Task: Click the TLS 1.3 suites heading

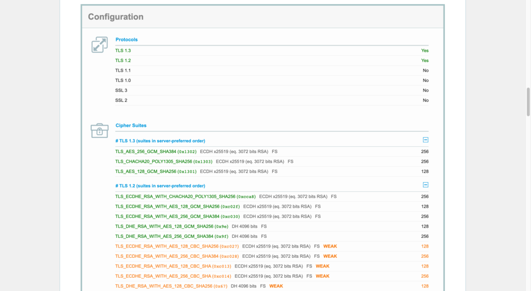Action: pos(160,141)
